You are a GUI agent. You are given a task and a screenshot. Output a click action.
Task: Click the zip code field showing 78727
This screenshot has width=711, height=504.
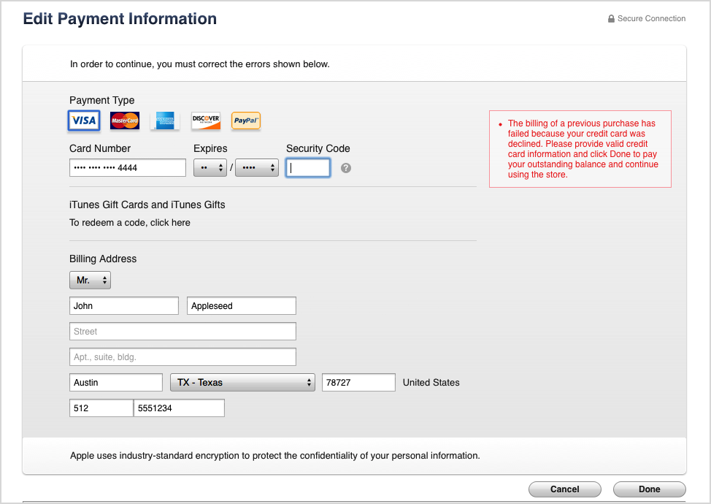point(358,382)
